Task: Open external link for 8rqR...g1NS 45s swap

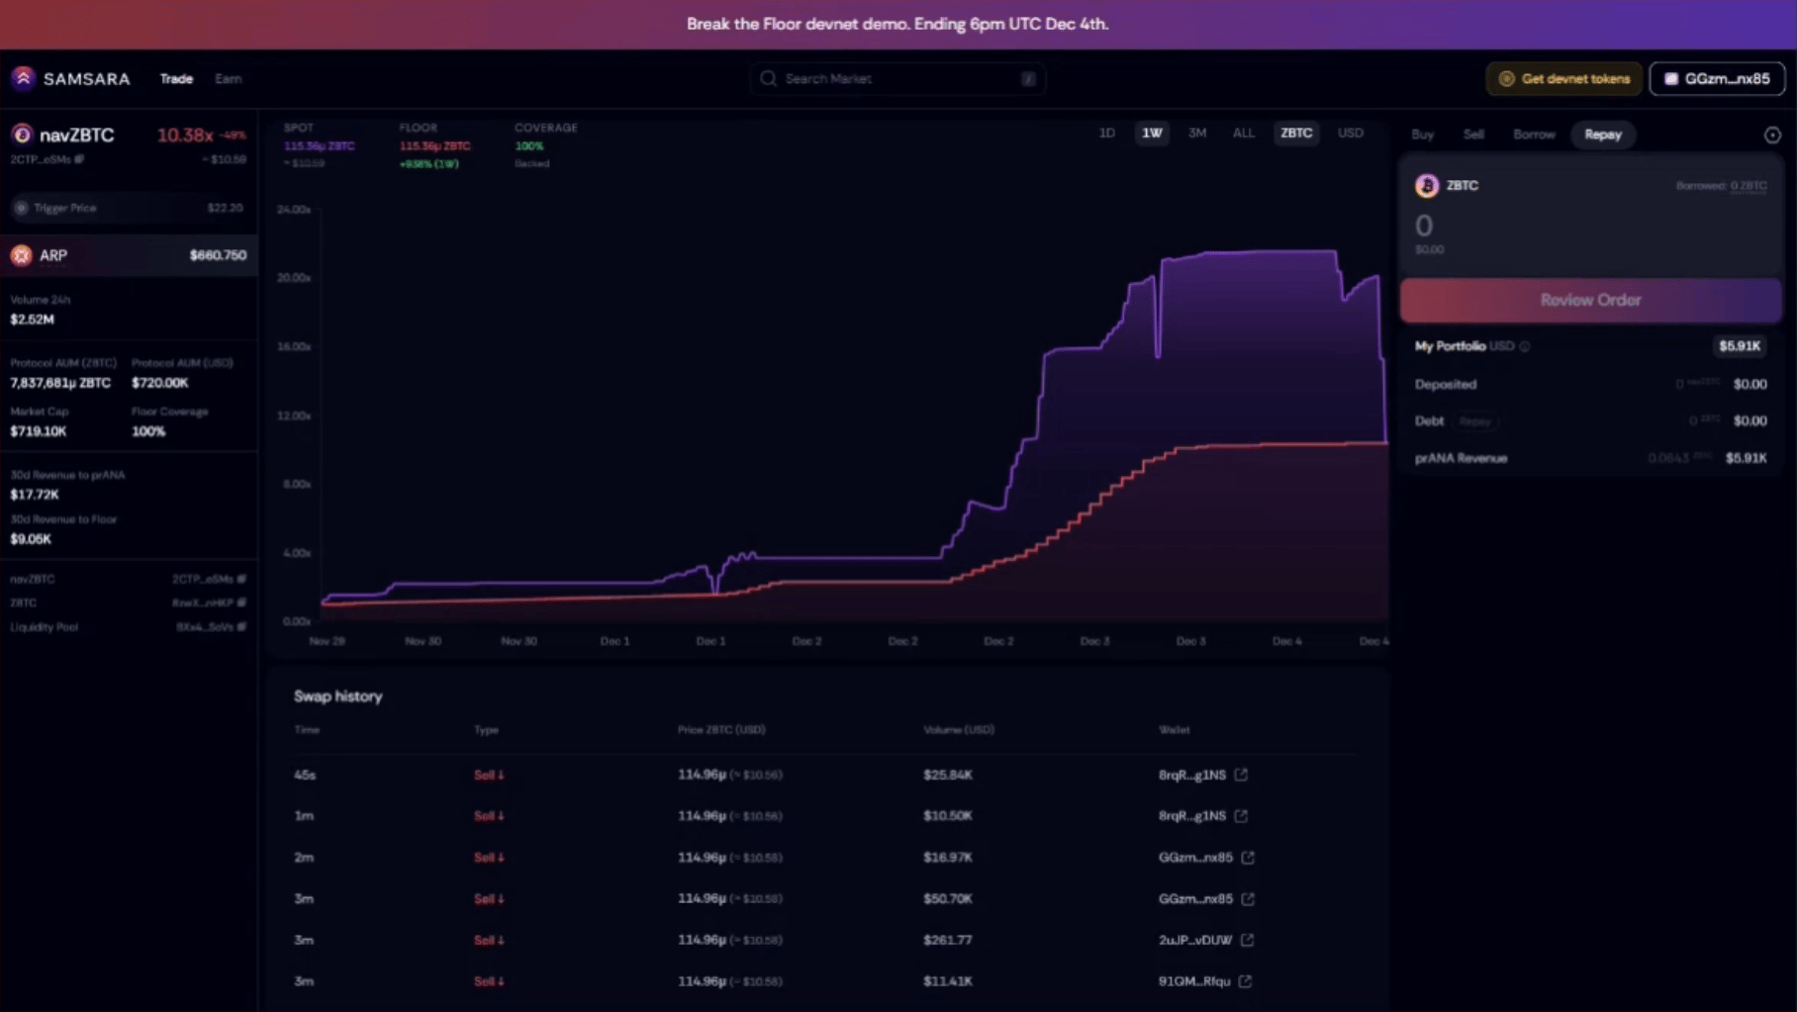Action: pyautogui.click(x=1241, y=775)
